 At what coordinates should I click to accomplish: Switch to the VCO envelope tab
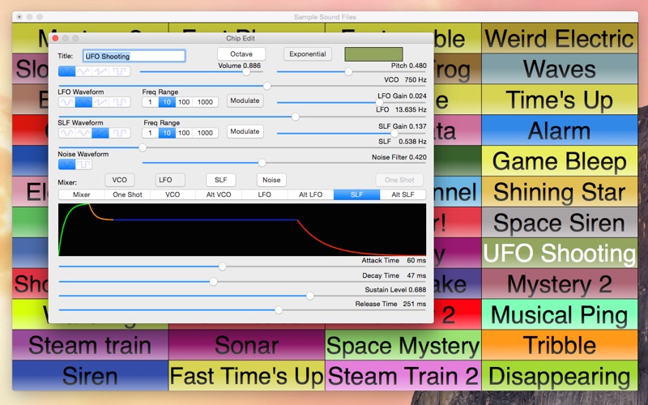point(173,194)
